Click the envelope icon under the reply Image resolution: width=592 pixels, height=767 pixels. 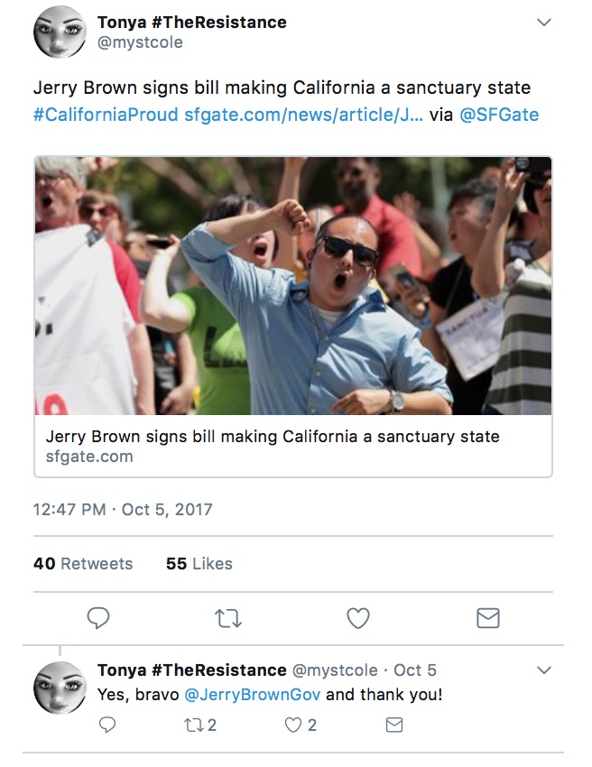coord(394,724)
